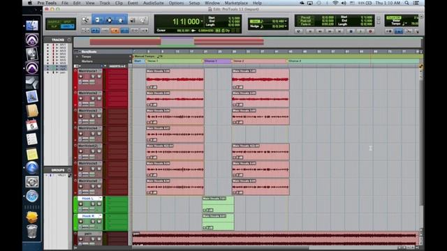Click the Go to End transport button

coord(340,31)
